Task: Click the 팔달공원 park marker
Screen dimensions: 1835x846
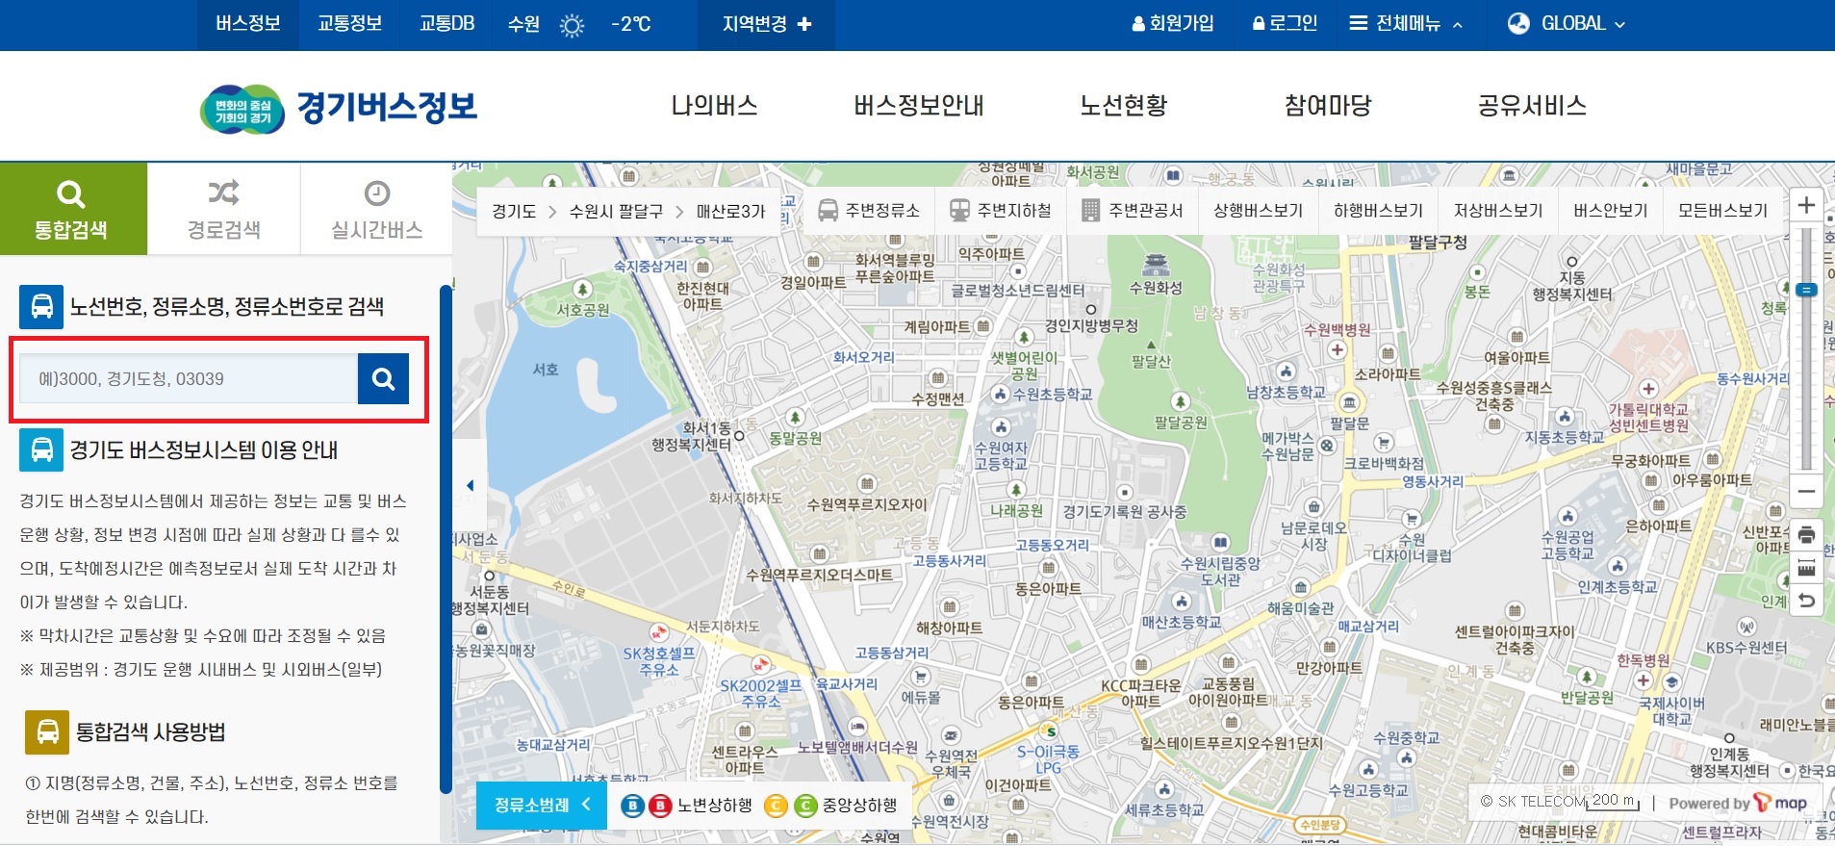Action: (x=1181, y=401)
